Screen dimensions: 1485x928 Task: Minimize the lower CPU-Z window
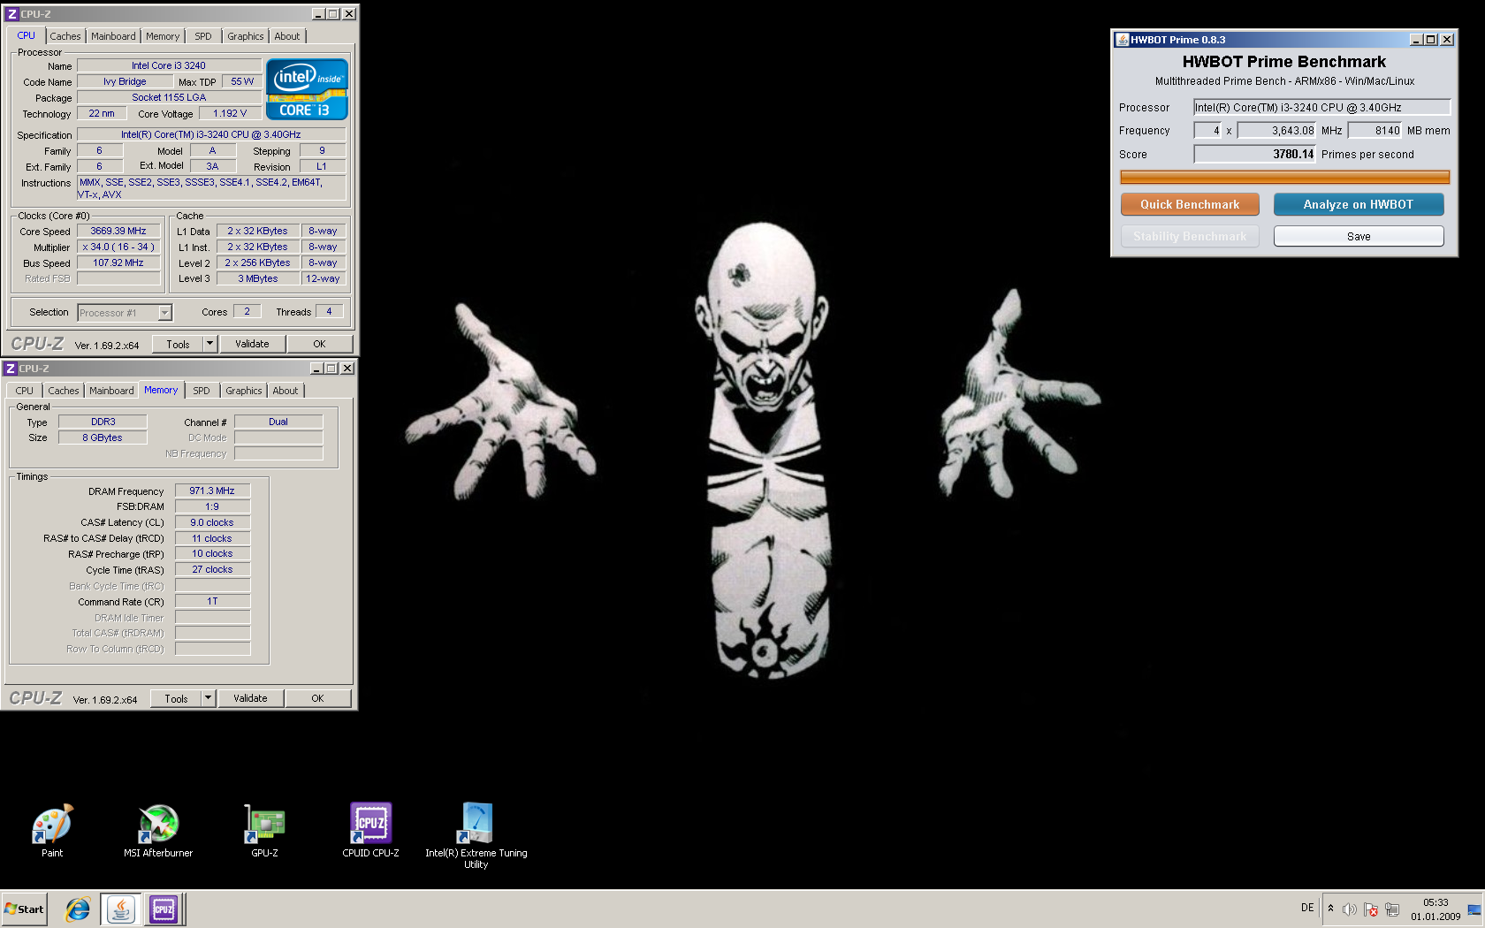click(x=316, y=369)
